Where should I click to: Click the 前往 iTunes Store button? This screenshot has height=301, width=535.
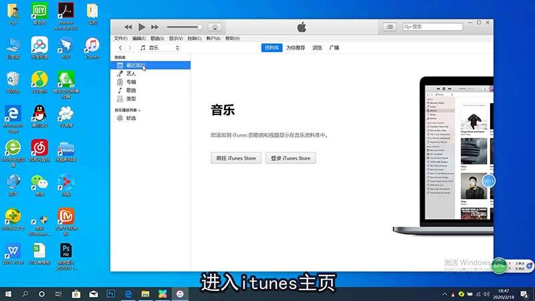pos(236,158)
